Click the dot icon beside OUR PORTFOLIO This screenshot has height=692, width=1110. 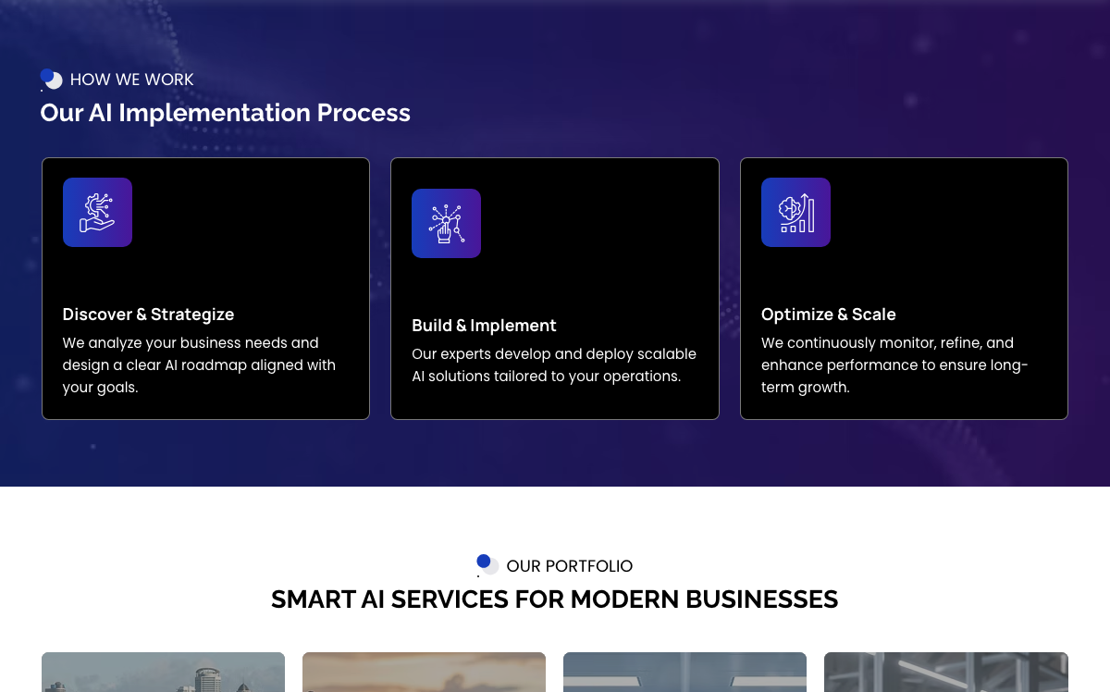pyautogui.click(x=487, y=565)
